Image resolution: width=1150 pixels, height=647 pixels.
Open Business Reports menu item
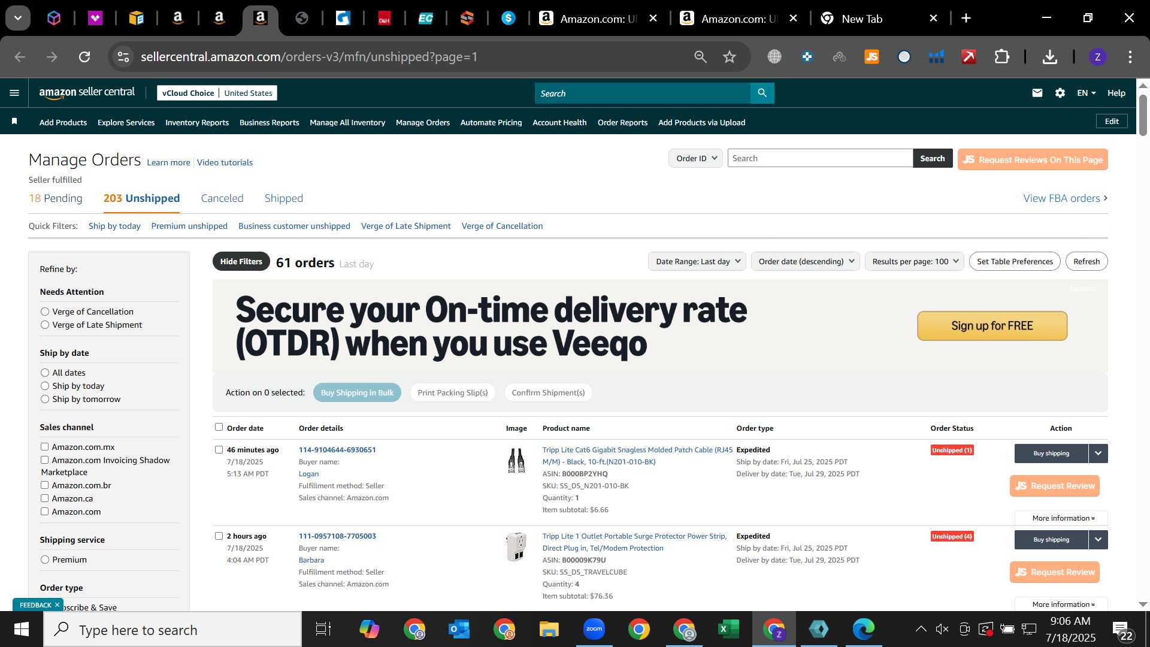269,122
